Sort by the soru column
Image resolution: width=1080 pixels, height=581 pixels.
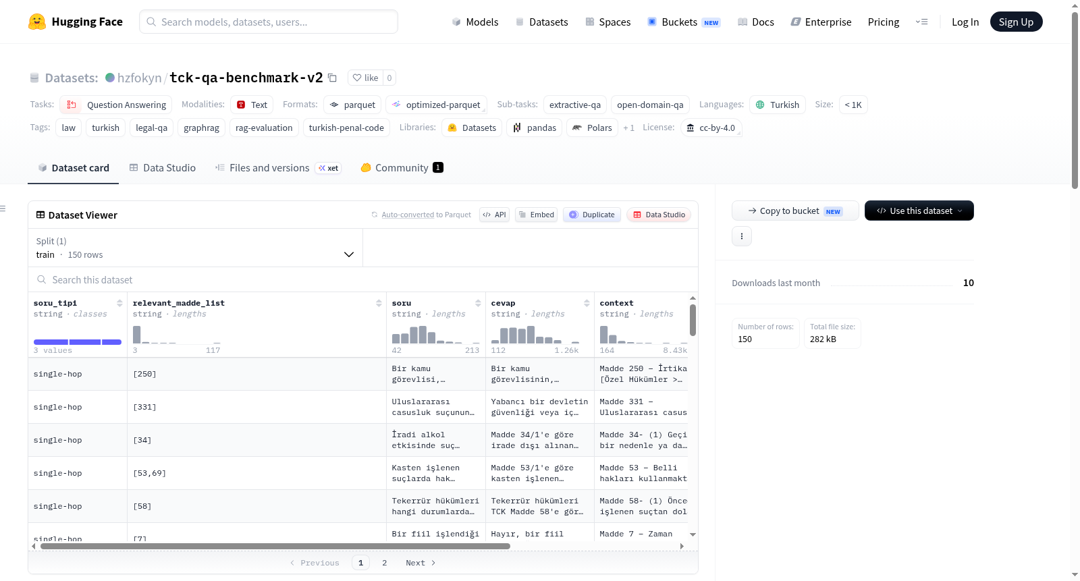(x=478, y=303)
